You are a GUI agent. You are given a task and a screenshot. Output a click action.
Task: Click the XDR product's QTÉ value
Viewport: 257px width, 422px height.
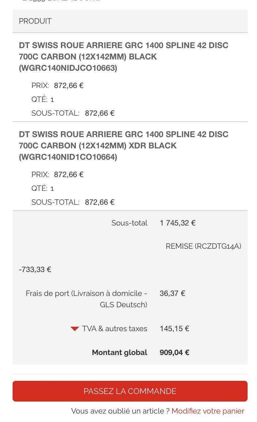[52, 189]
